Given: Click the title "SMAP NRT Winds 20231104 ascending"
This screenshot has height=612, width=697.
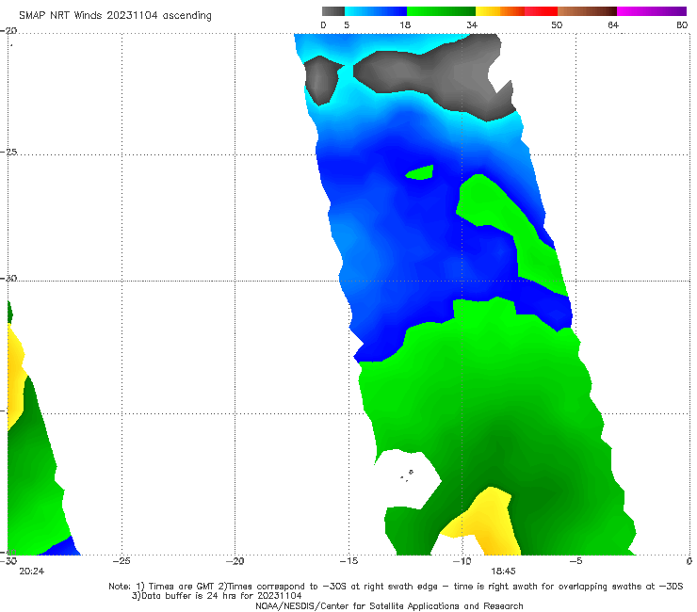Looking at the screenshot, I should click(115, 16).
